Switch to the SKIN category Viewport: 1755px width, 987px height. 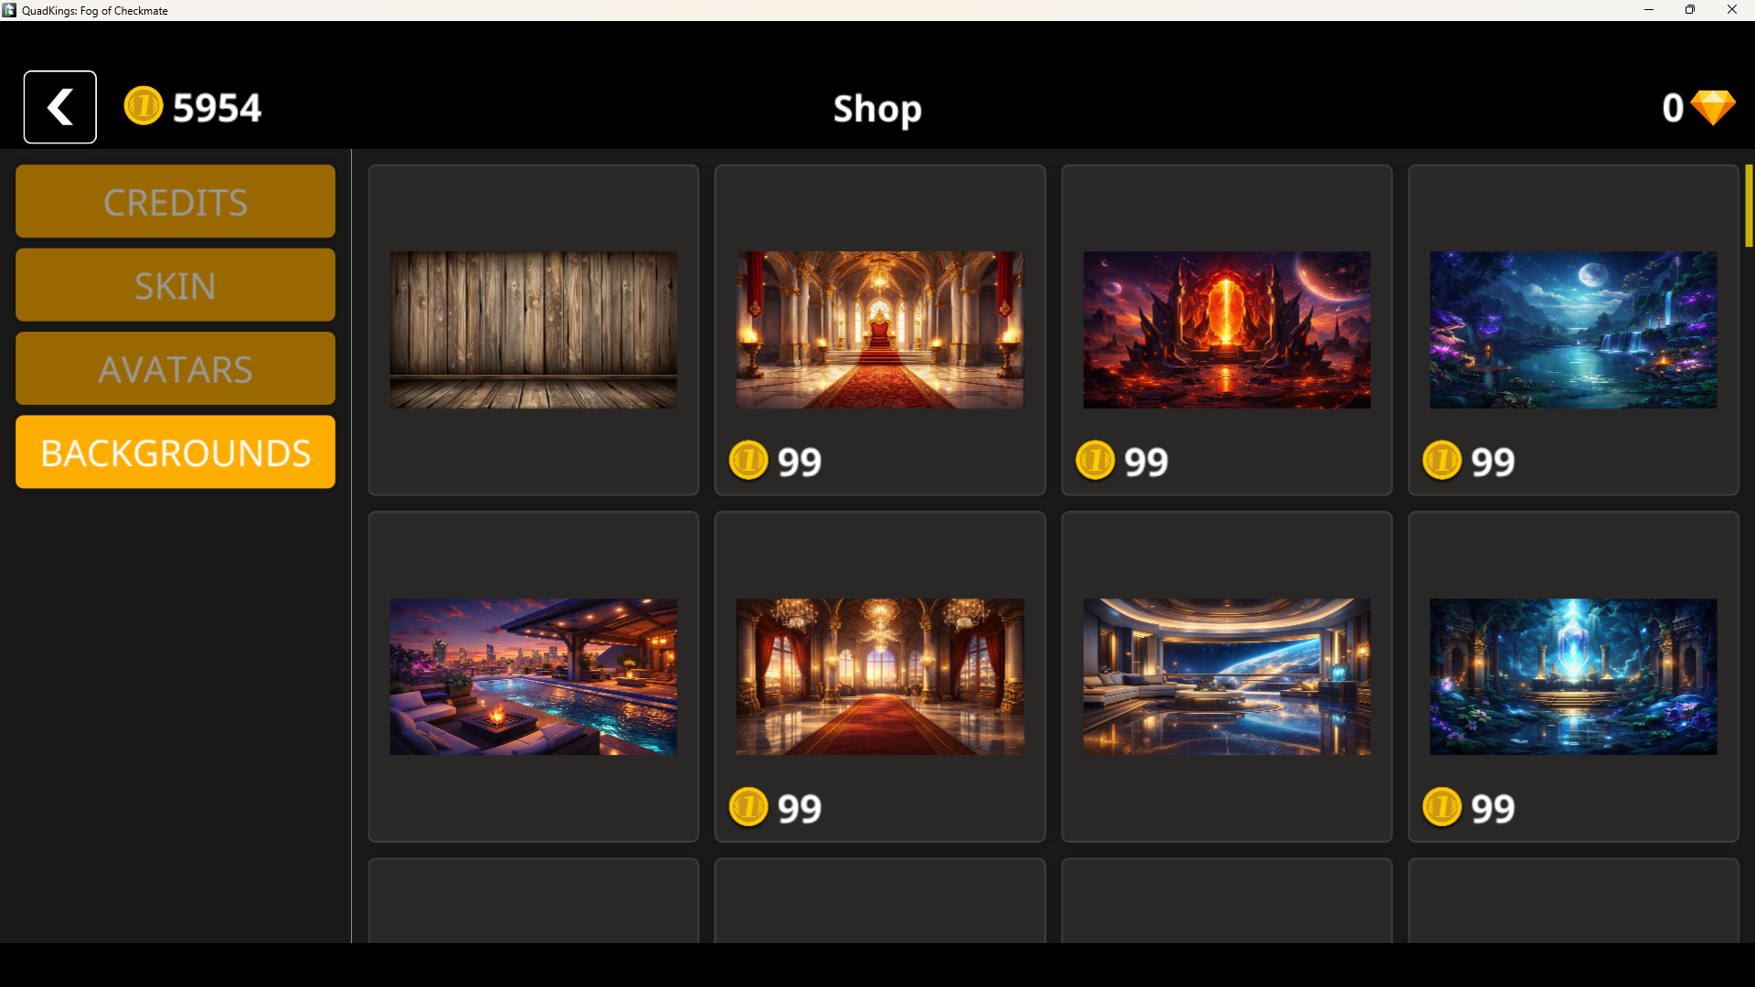pos(175,285)
